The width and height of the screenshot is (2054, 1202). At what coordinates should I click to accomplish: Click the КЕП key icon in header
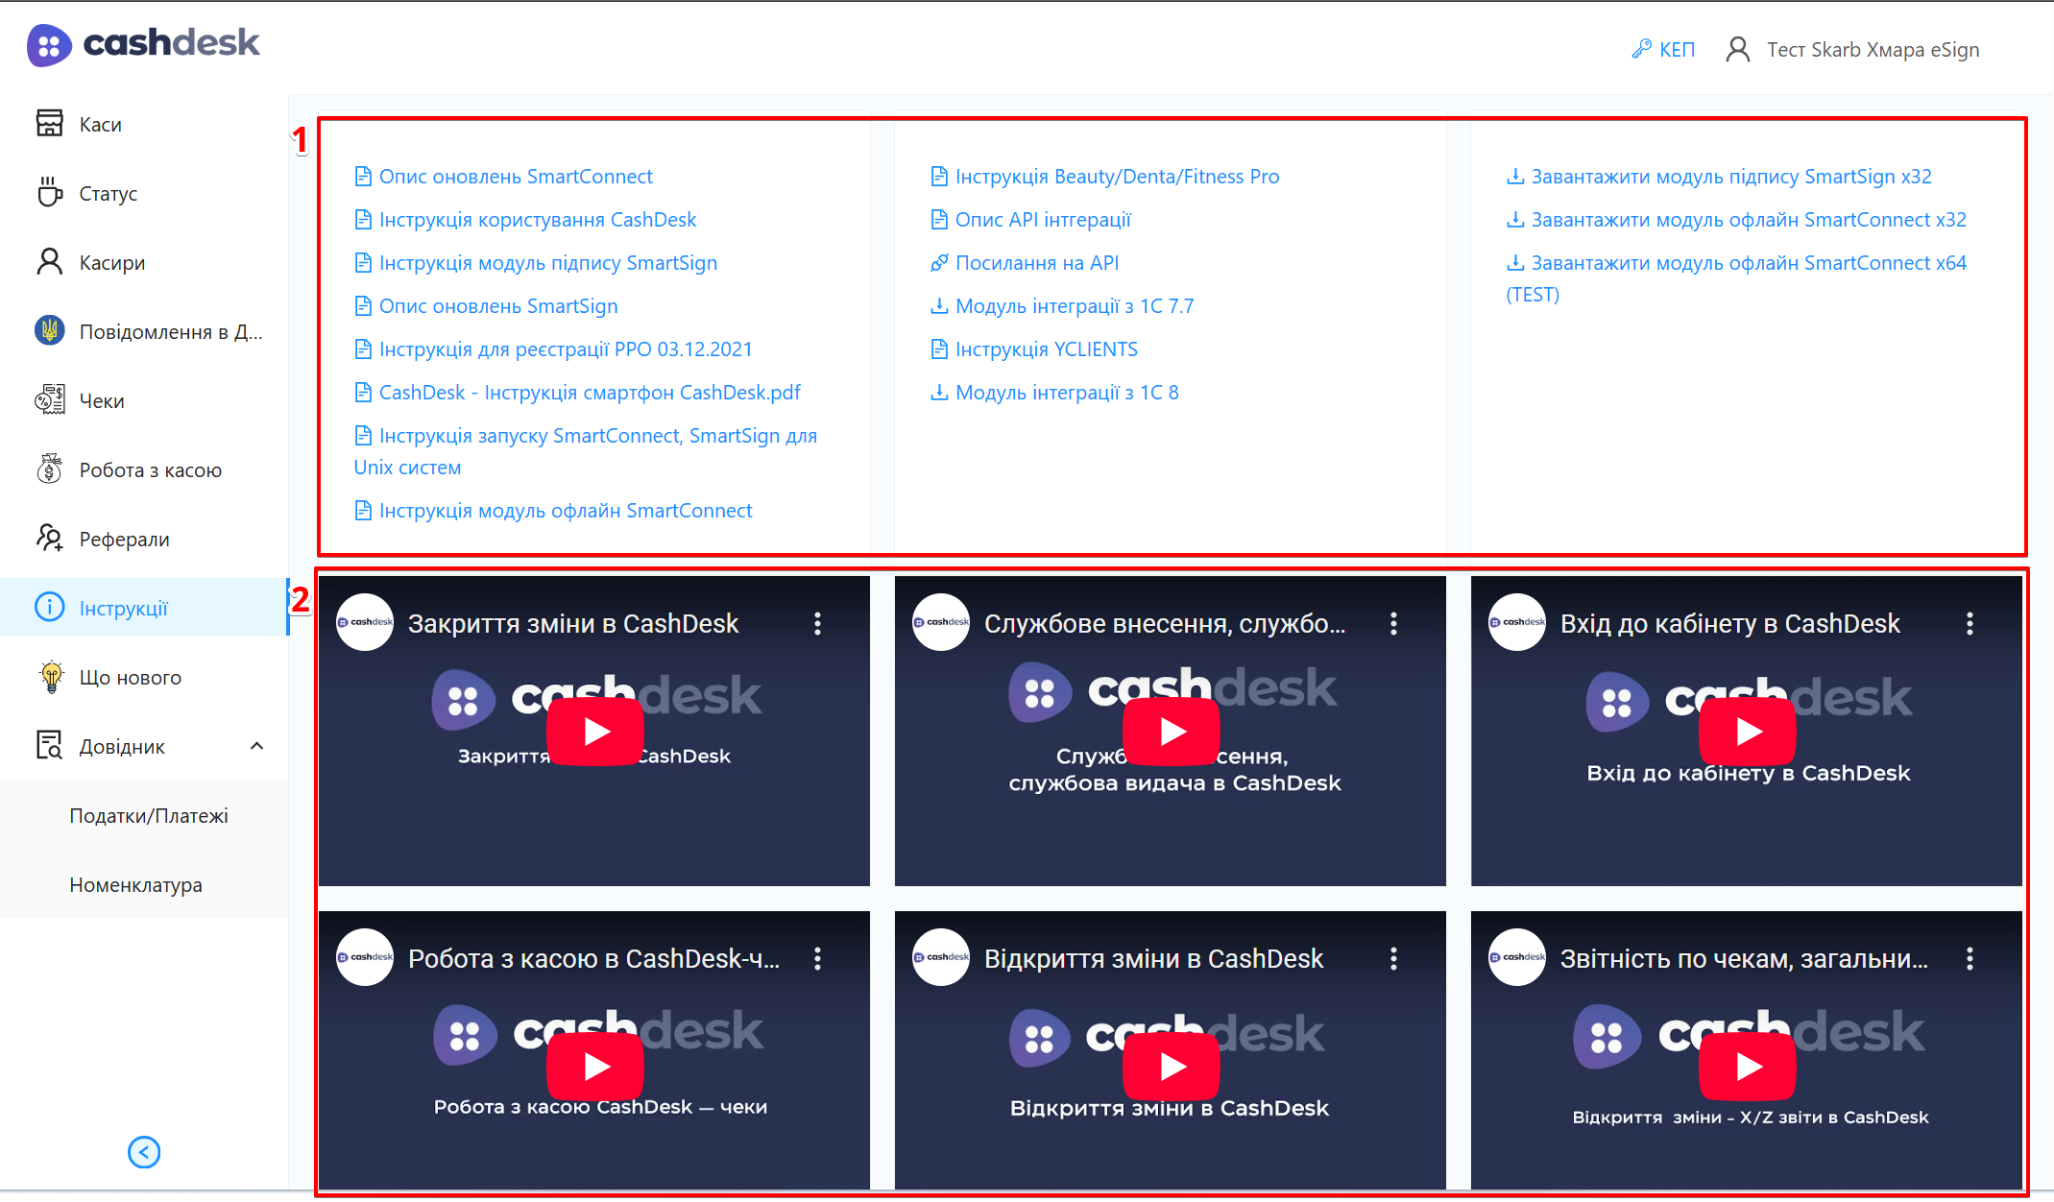[x=1641, y=49]
